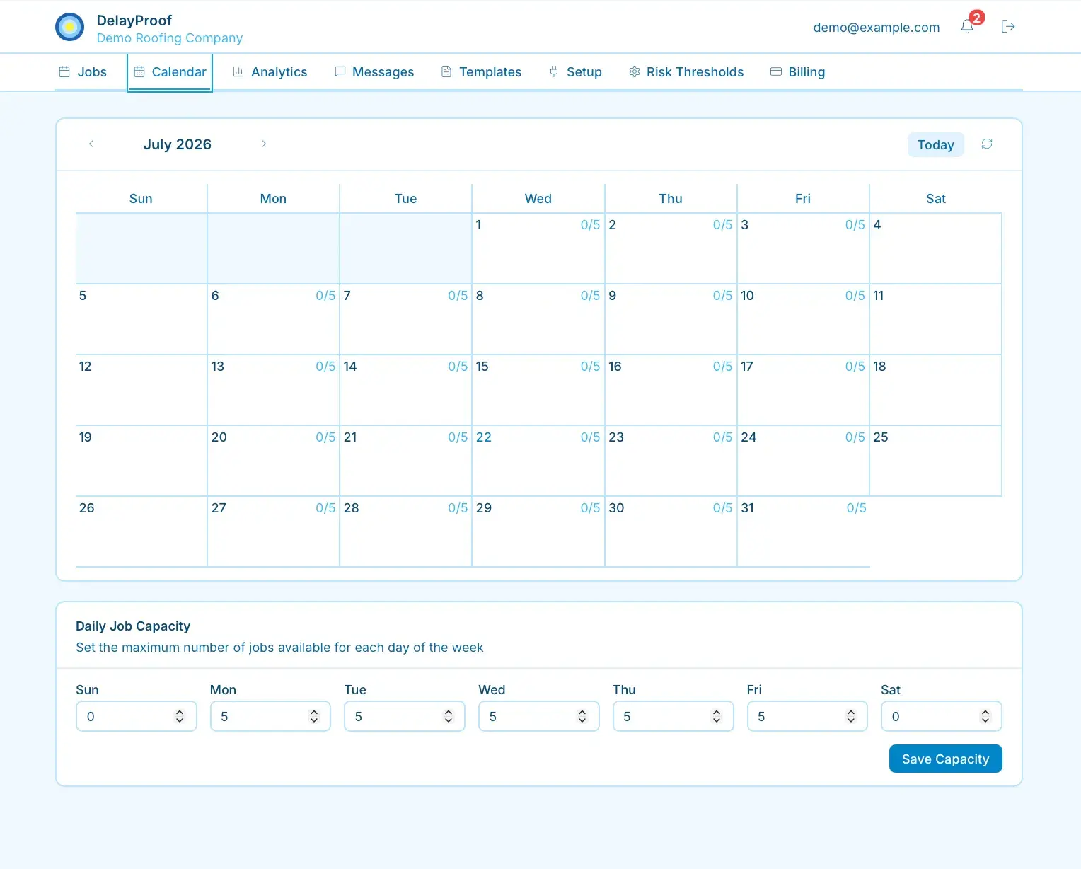Select July 13 calendar day

[273, 390]
